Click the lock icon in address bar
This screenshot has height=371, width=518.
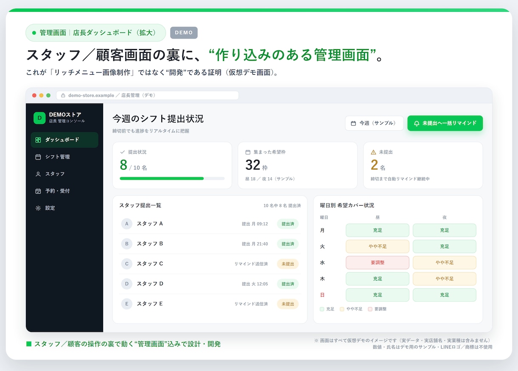pyautogui.click(x=63, y=95)
